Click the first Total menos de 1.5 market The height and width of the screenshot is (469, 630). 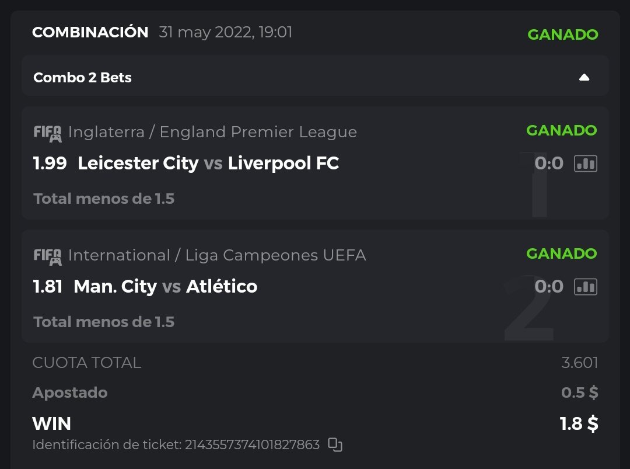tap(104, 199)
